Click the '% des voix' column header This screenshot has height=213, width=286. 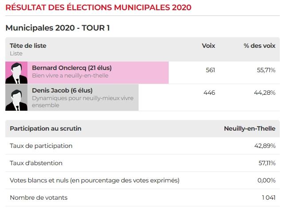pyautogui.click(x=259, y=46)
